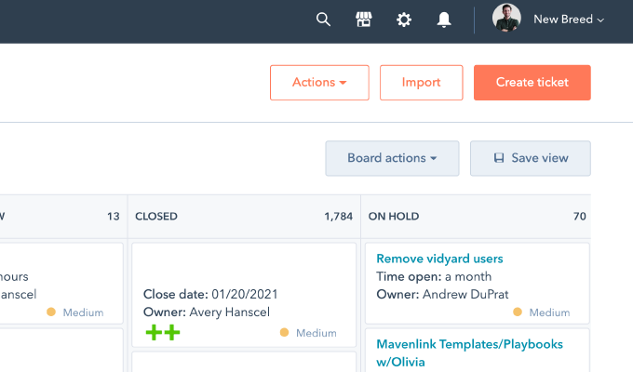This screenshot has height=372, width=633.
Task: Click the Medium priority dot on Avery's closed ticket
Action: pos(285,333)
